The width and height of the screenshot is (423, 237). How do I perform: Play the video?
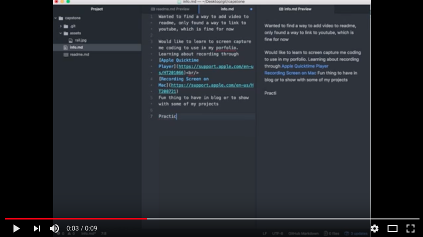(16, 228)
